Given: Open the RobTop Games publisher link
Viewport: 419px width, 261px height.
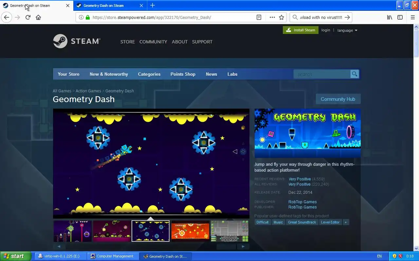Looking at the screenshot, I should tap(302, 207).
